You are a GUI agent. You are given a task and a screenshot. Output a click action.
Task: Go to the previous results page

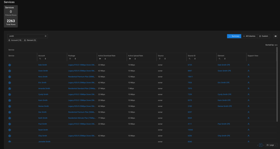click(x=258, y=145)
